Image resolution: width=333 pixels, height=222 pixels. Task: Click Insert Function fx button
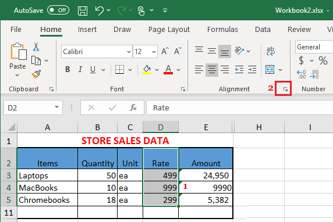coord(133,108)
